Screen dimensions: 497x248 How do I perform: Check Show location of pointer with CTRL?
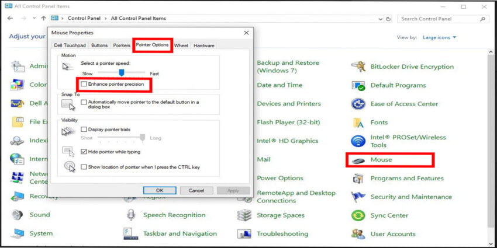coord(84,167)
